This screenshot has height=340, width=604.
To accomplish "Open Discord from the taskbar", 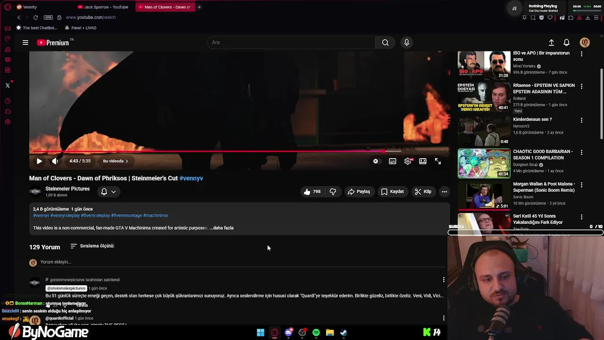I will pyautogui.click(x=288, y=332).
